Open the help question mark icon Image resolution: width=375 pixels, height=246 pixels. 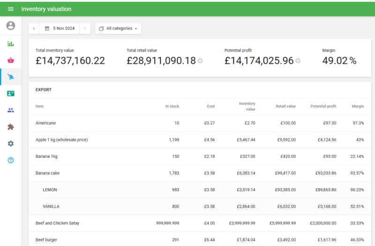coord(10,160)
